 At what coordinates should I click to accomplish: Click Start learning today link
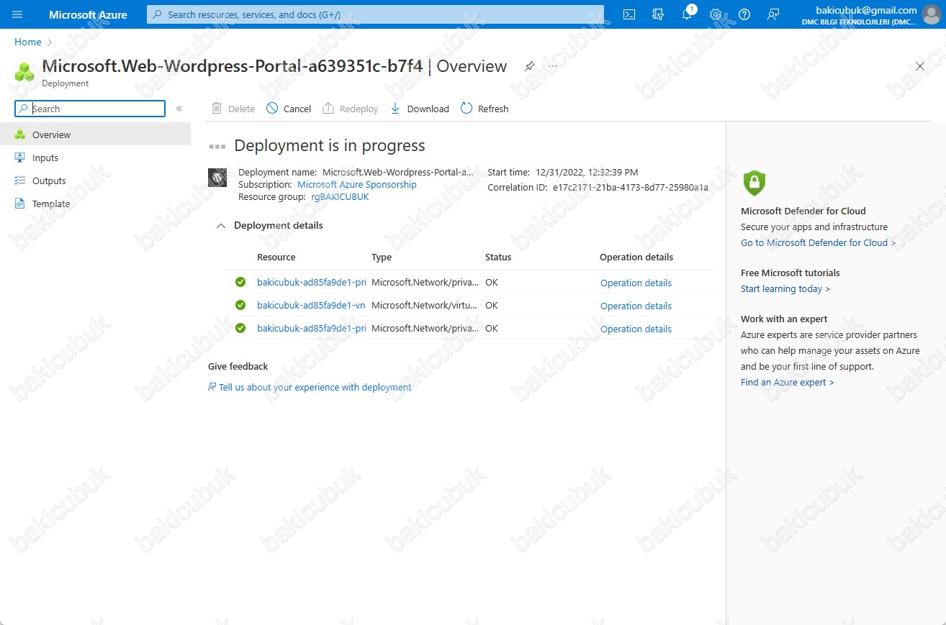click(785, 288)
